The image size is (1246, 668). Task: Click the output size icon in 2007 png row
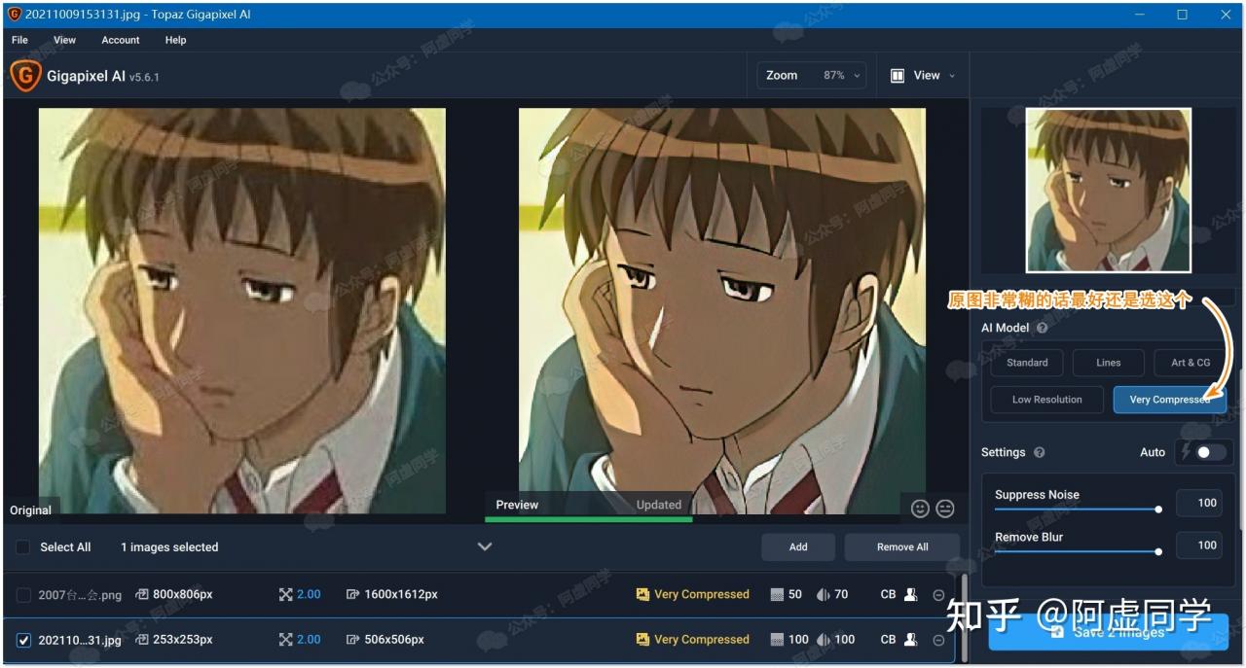(x=352, y=594)
